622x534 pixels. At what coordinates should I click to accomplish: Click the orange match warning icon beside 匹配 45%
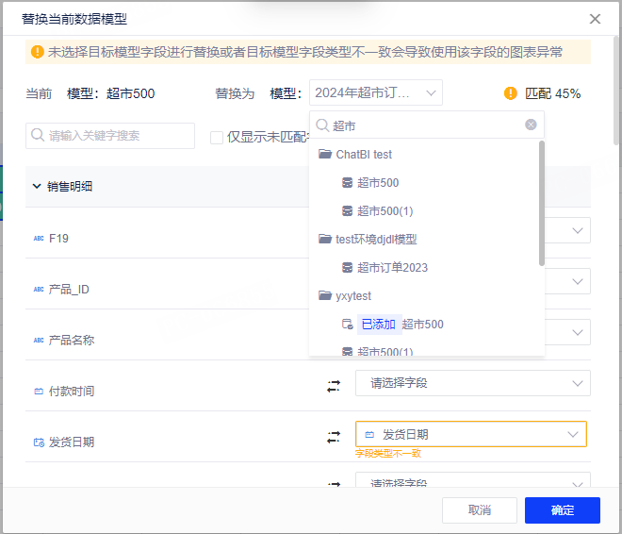pos(511,93)
